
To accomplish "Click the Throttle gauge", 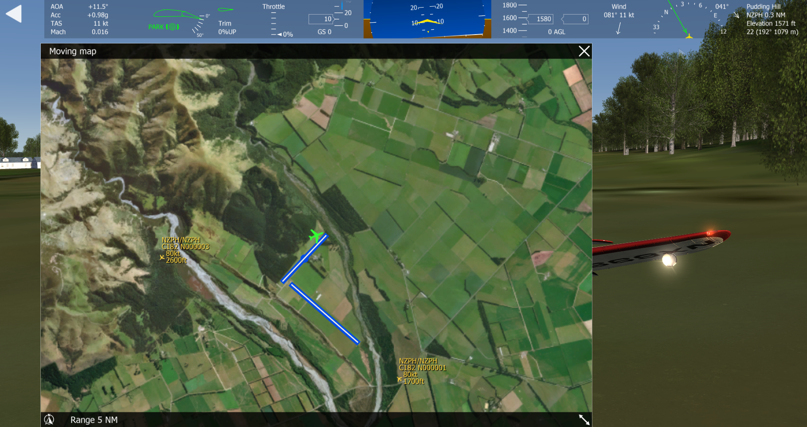I will point(282,20).
